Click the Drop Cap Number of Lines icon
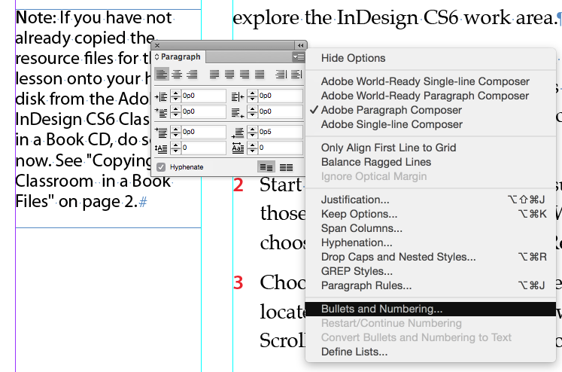Viewport: 562px width, 372px height. click(161, 148)
